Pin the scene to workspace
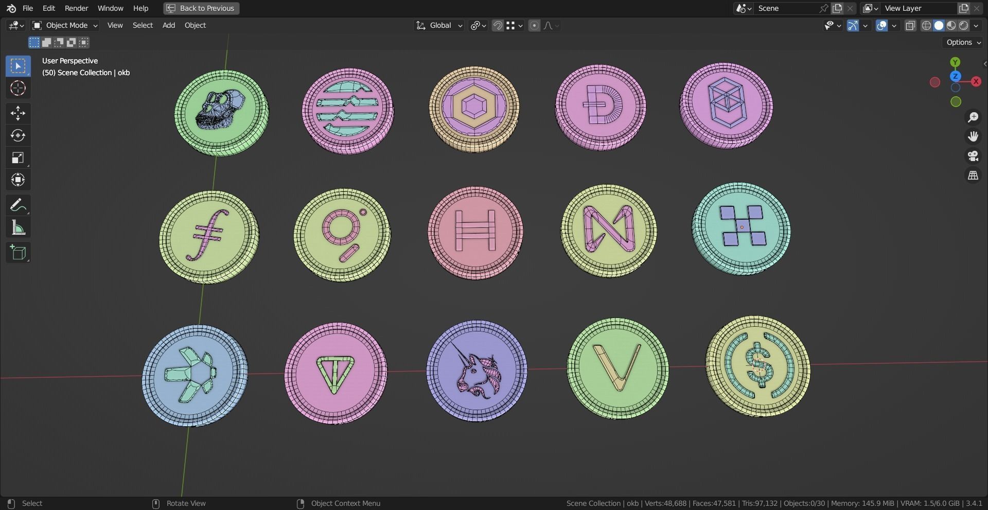This screenshot has width=988, height=510. coord(824,8)
